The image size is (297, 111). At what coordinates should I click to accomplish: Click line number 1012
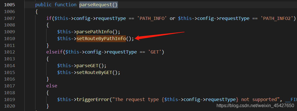pyautogui.click(x=9, y=52)
